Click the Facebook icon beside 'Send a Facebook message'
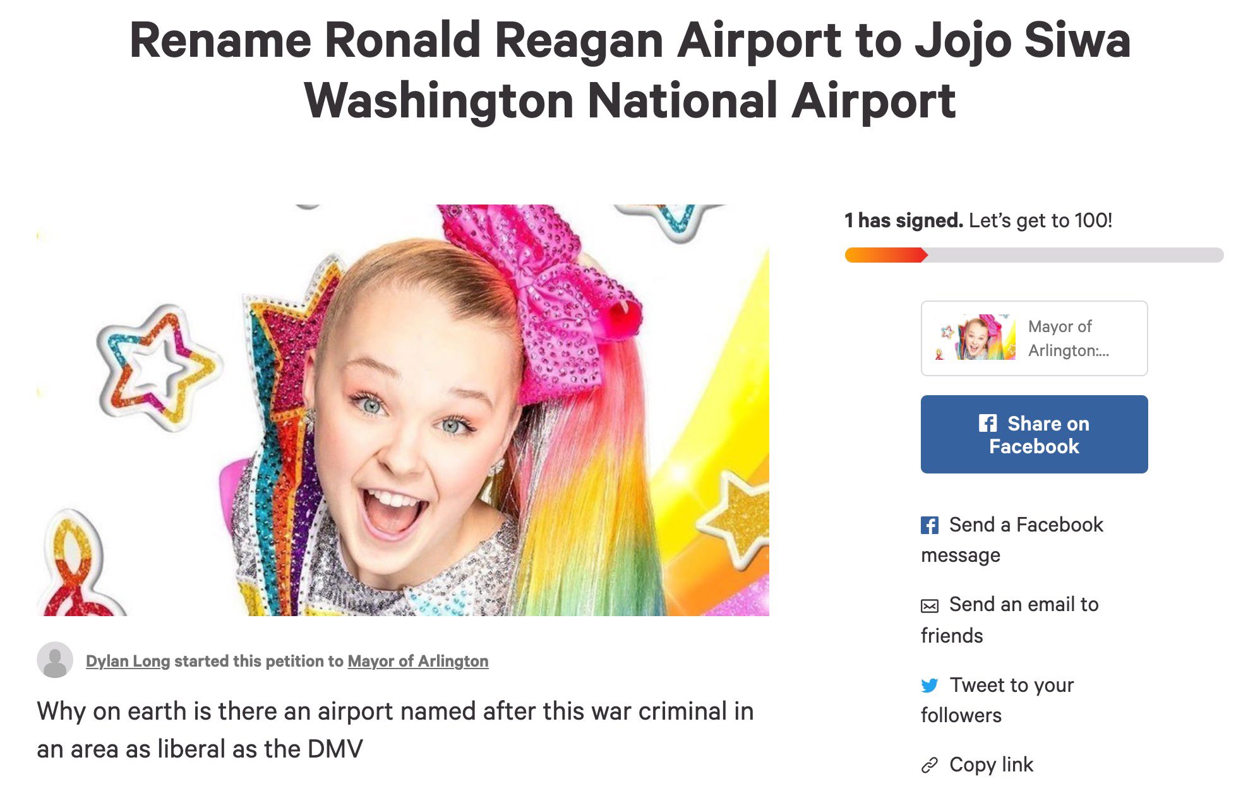 pyautogui.click(x=929, y=525)
